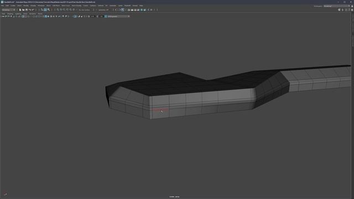
Task: Open Render Settings icon
Action: (138, 10)
